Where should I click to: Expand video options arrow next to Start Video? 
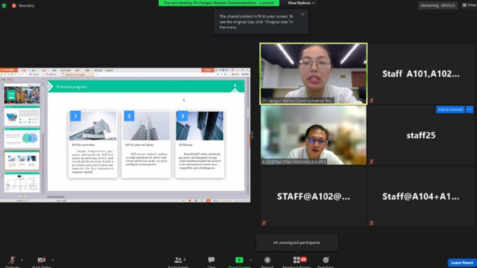coord(53,260)
